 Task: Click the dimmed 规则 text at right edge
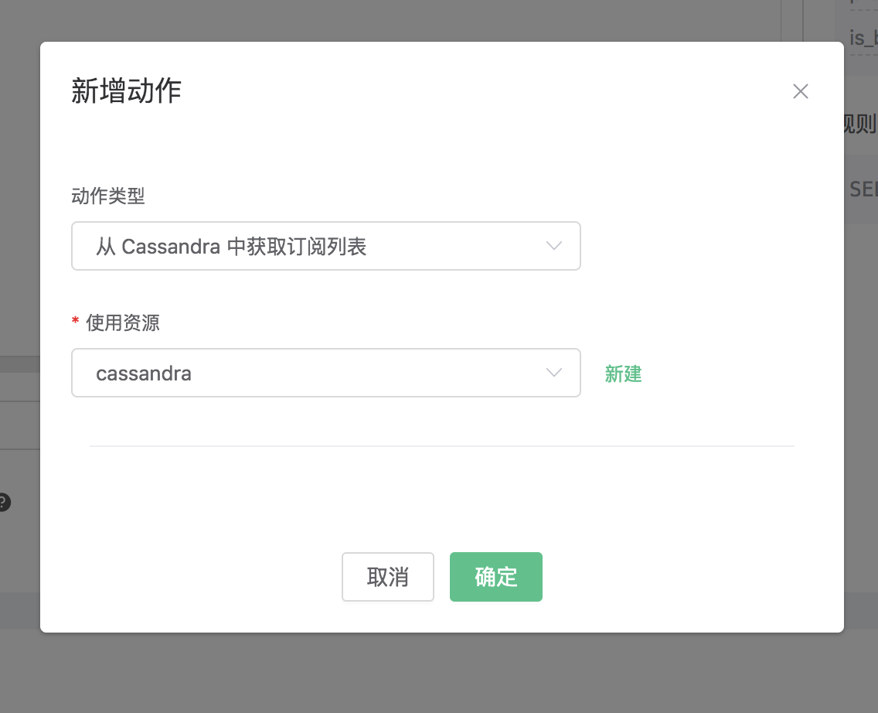860,124
